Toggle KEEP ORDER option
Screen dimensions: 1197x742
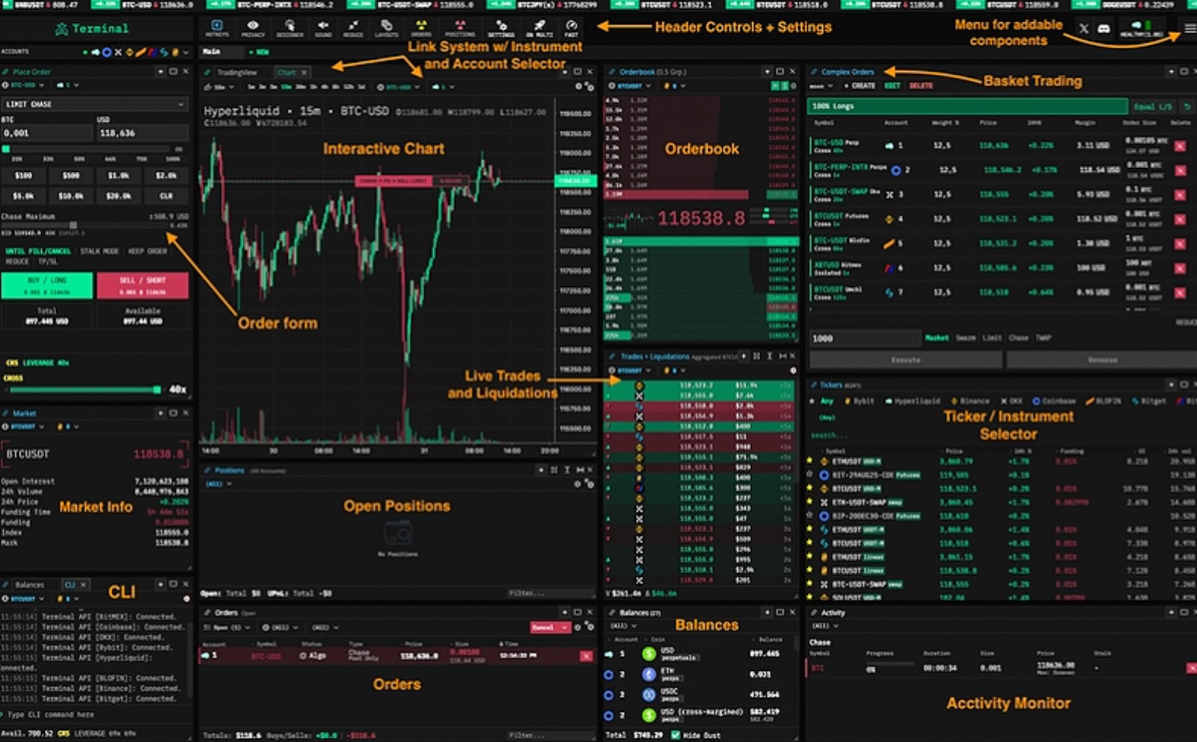[x=147, y=251]
